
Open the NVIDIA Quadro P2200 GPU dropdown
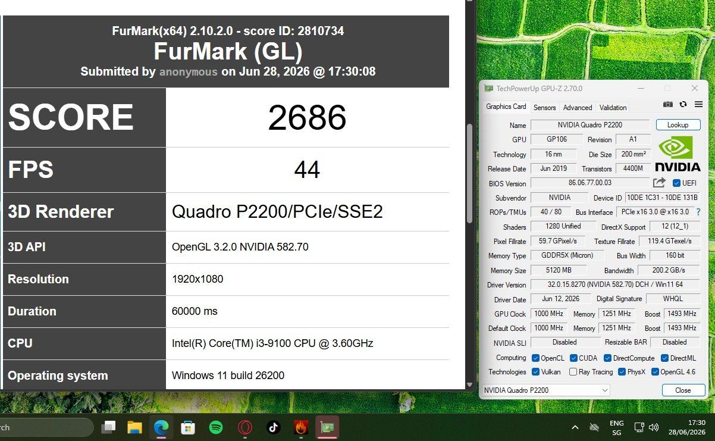pos(545,390)
